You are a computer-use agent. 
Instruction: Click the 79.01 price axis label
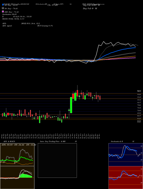pyautogui.click(x=139, y=105)
